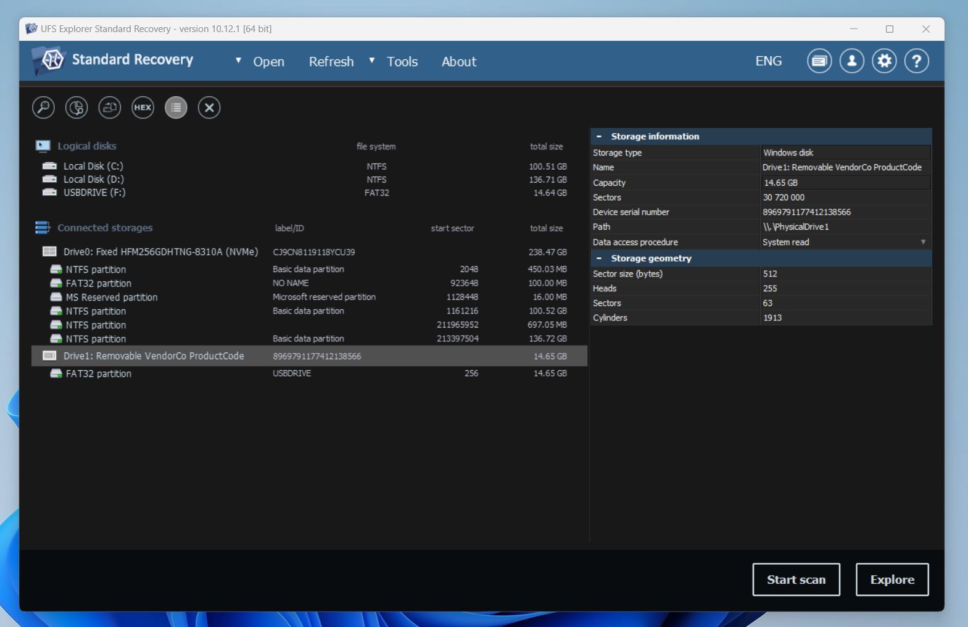Screen dimensions: 968x627
Task: Open the Open menu dropdown arrow
Action: [x=238, y=60]
